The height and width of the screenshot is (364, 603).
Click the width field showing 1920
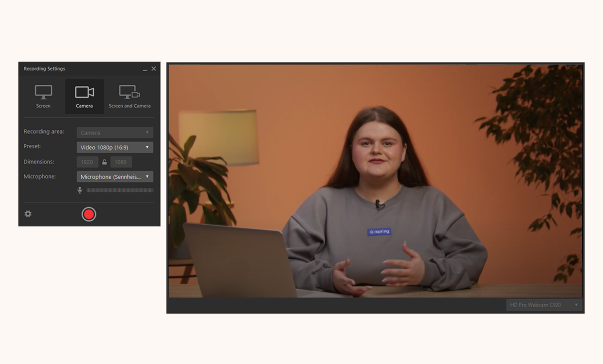[87, 162]
